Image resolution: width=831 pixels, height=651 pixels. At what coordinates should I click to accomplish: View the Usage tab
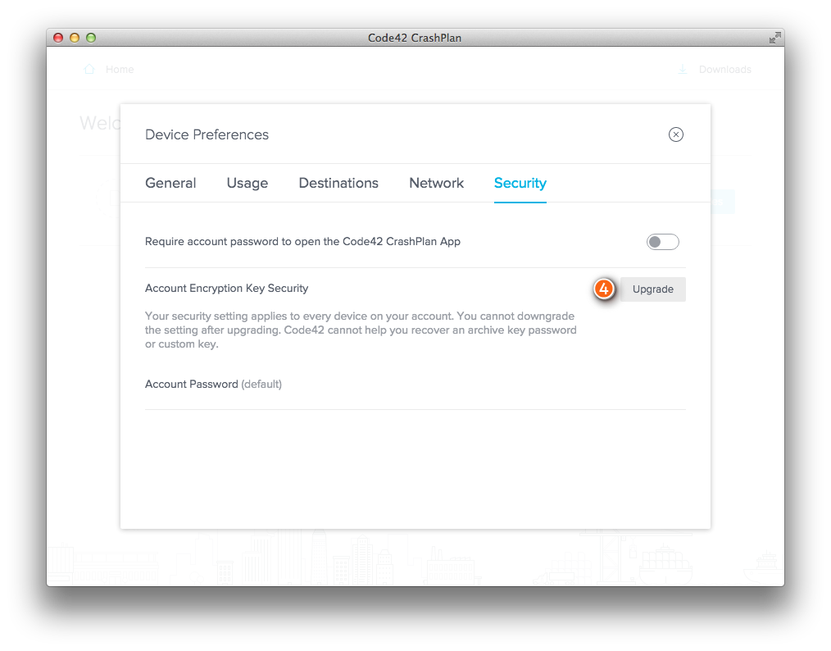coord(247,183)
